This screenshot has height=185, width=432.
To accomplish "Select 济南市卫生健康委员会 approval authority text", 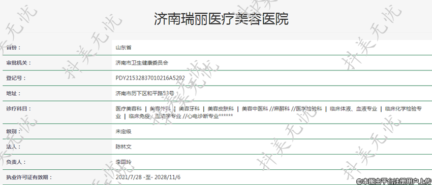I will 142,63.
